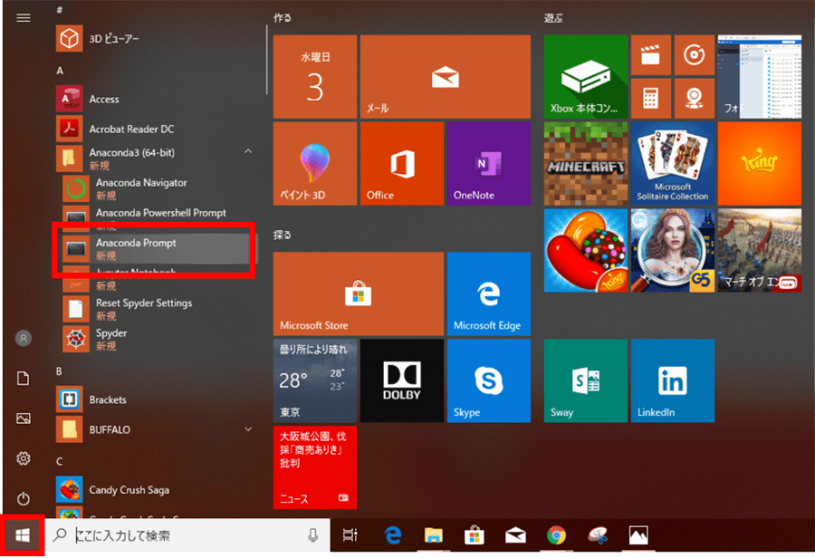Open File Explorer from the taskbar
The width and height of the screenshot is (815, 558).
[434, 535]
